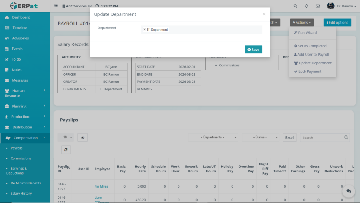Export payslips using Excel button
Image resolution: width=360 pixels, height=203 pixels.
click(x=289, y=137)
